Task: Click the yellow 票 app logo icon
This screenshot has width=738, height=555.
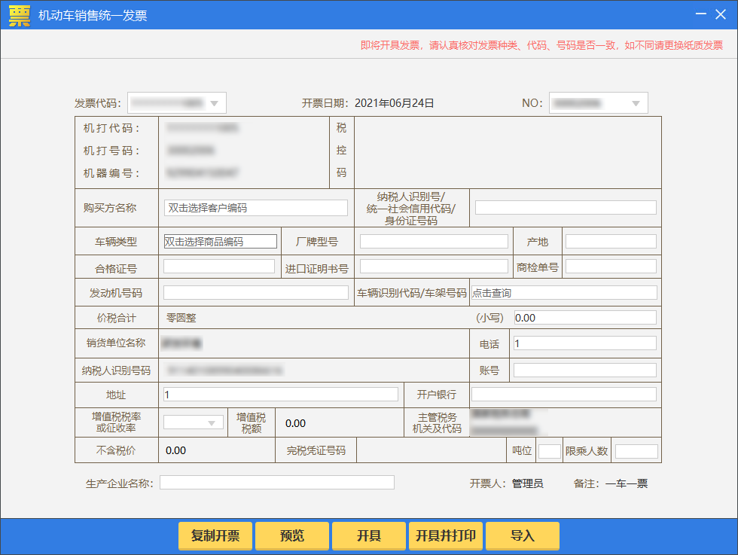Action: [20, 15]
